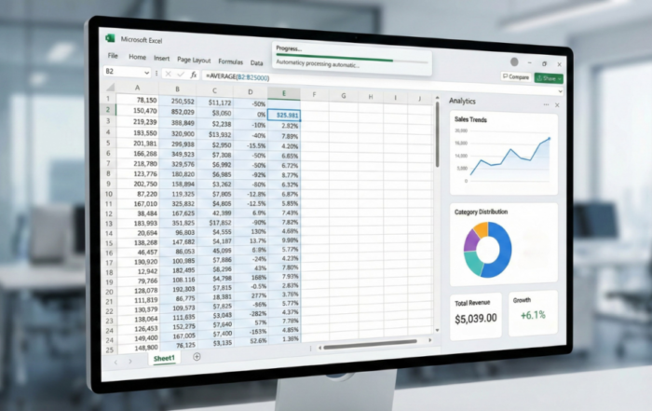Open the File menu

coord(113,55)
